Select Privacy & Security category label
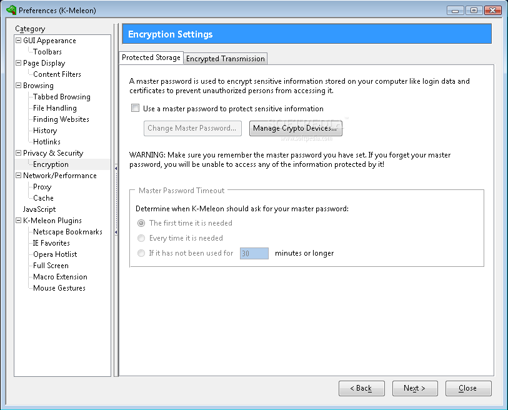The height and width of the screenshot is (410, 508). click(53, 153)
